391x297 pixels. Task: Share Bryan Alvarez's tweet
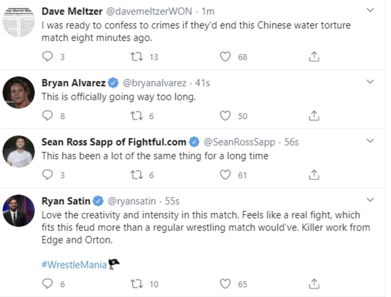tap(314, 116)
